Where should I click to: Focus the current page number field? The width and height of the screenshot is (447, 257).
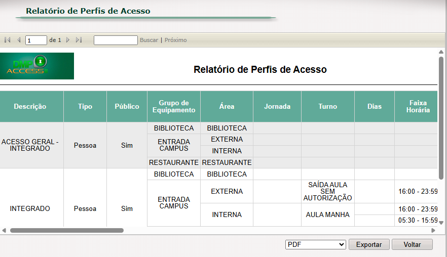pos(36,40)
